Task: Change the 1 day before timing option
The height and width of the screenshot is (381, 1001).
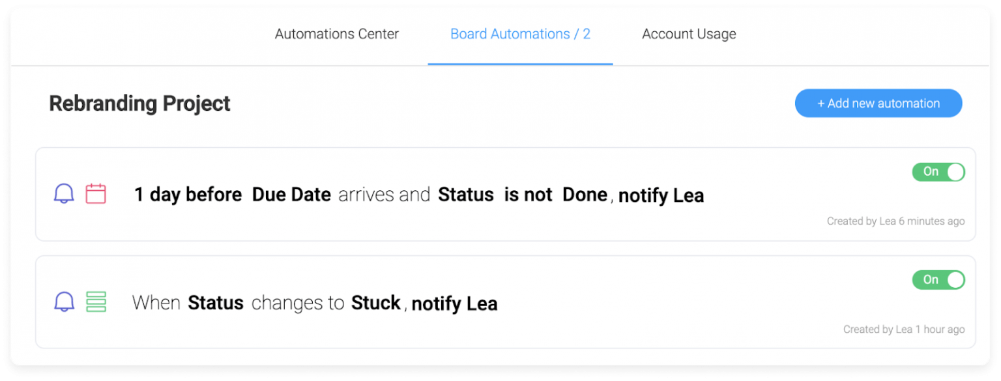Action: click(188, 194)
